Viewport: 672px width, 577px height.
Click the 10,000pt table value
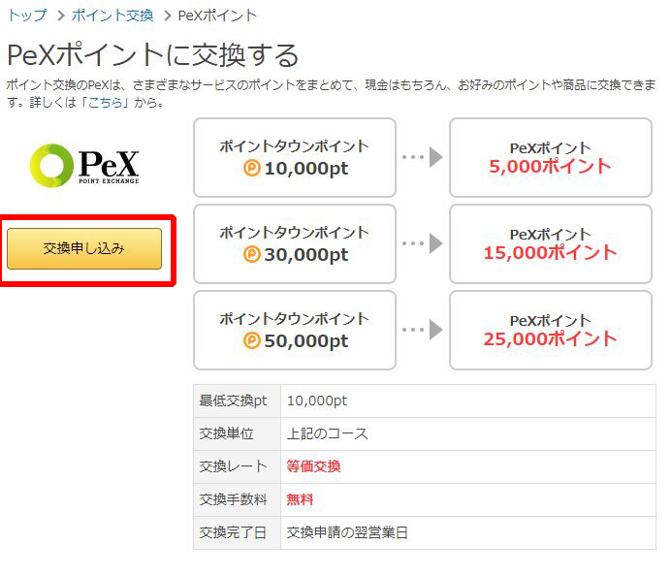coord(317,401)
